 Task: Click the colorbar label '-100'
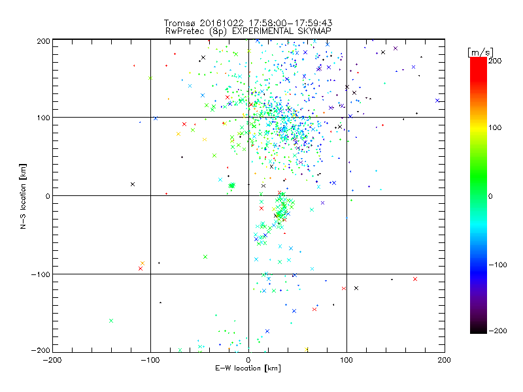pyautogui.click(x=498, y=265)
